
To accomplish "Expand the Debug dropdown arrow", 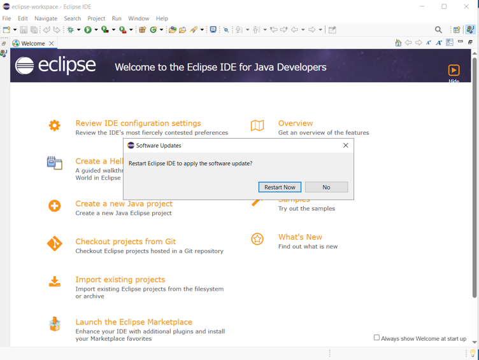I will pos(78,30).
